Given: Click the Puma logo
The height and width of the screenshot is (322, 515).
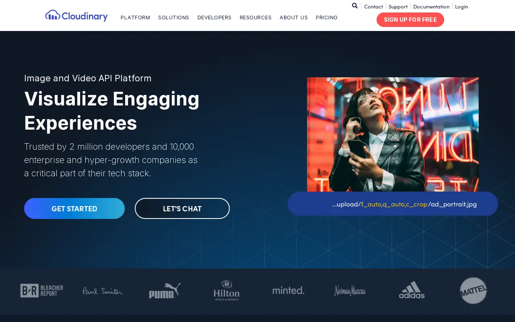Looking at the screenshot, I should point(165,291).
